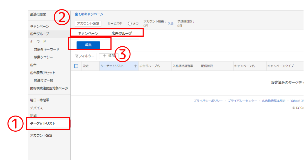This screenshot has width=304, height=160.
Task: Select ターゲットリスト in the sidebar
Action: pos(43,123)
